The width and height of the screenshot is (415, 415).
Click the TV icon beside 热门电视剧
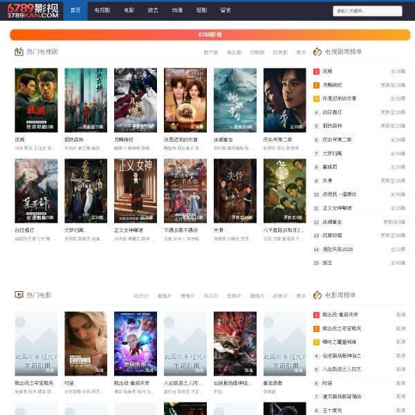click(19, 52)
